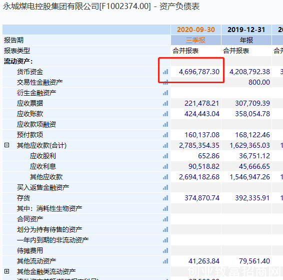Select the 4,696,787.30 cash value cell
Viewport: 283px width, 280px height.
click(199, 72)
